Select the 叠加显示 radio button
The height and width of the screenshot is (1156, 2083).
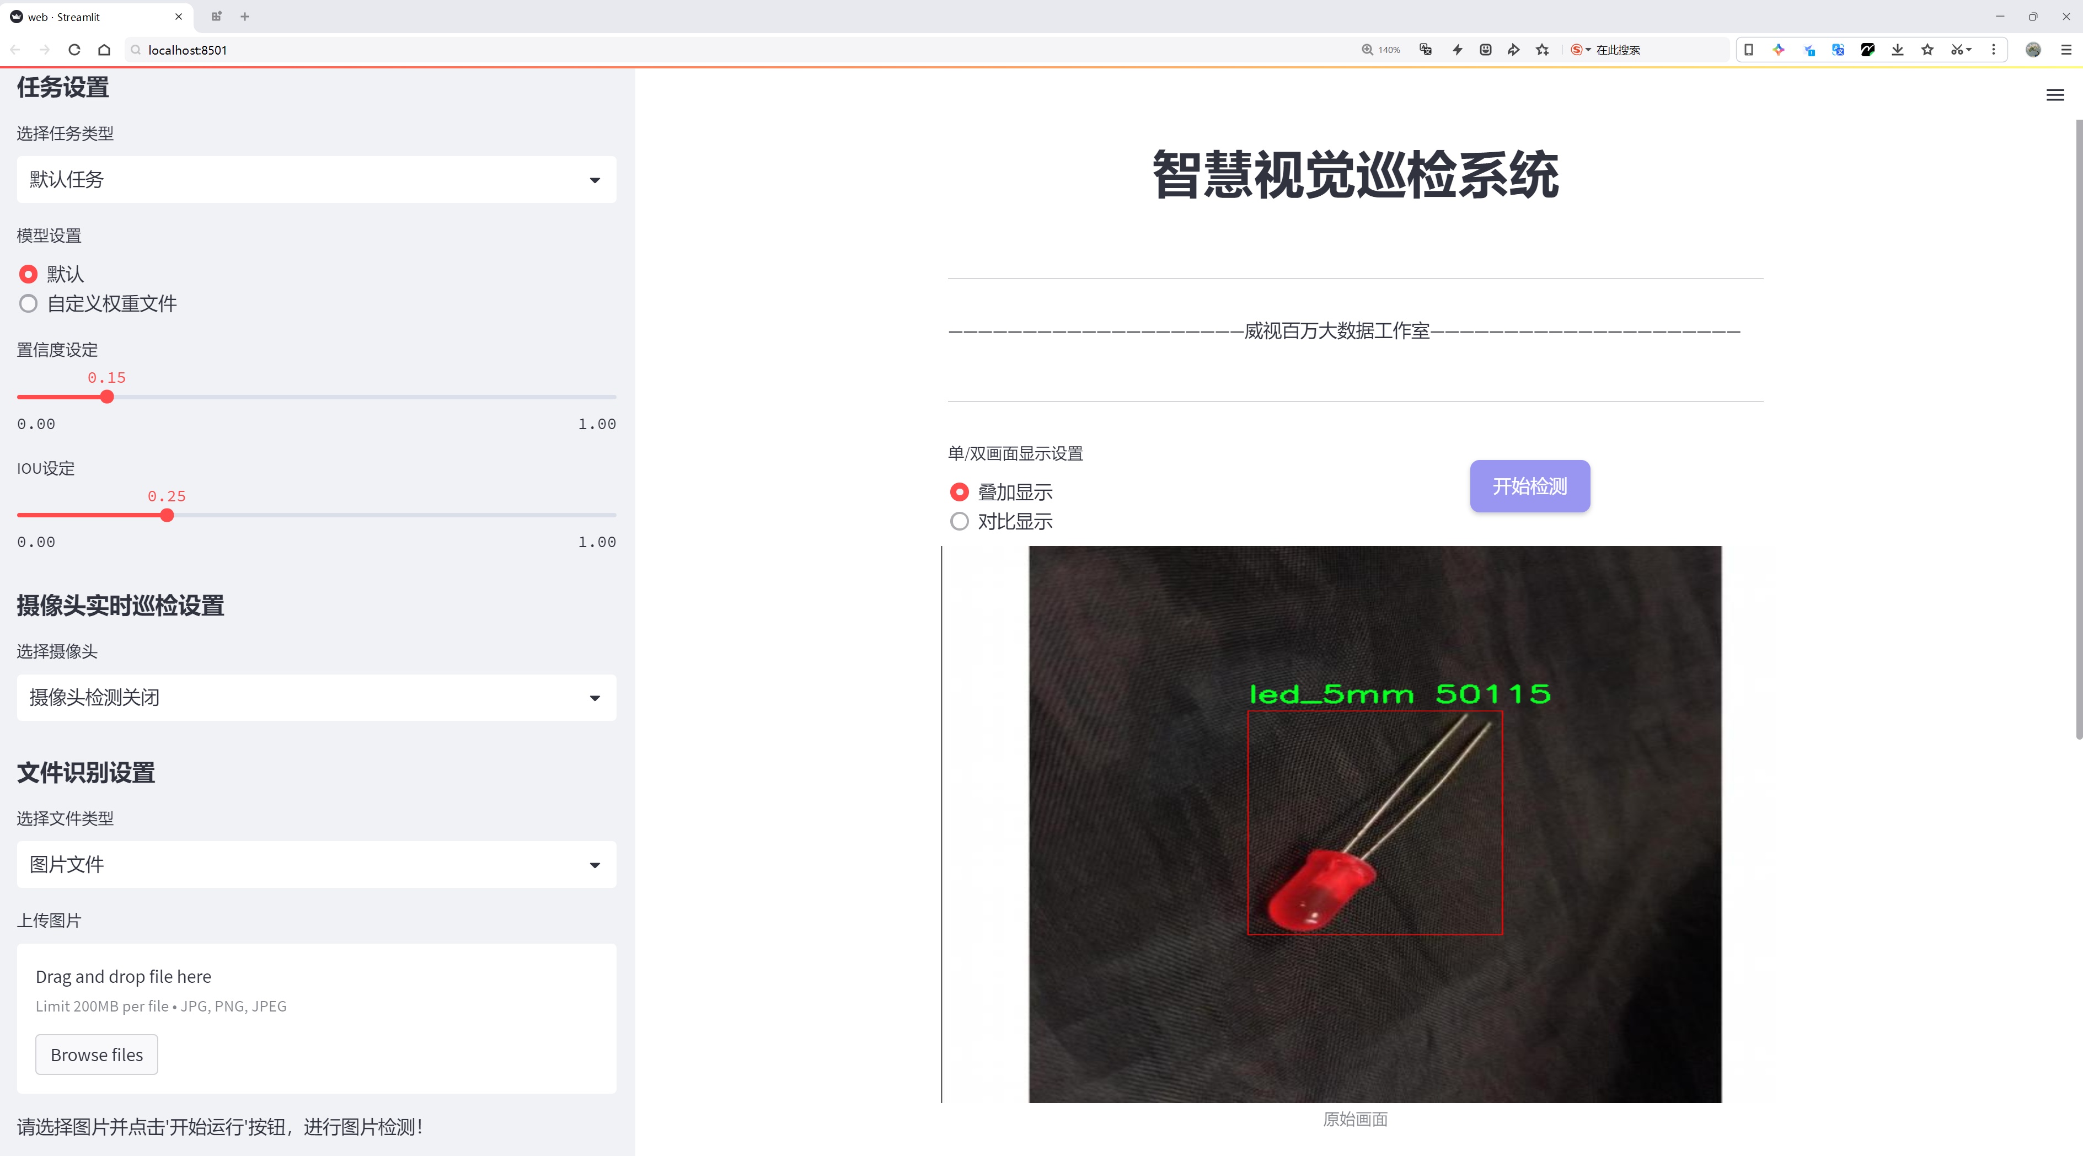959,491
